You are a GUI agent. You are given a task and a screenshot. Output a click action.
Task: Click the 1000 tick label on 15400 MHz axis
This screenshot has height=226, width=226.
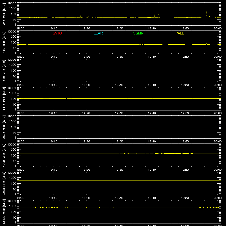tap(13, 206)
